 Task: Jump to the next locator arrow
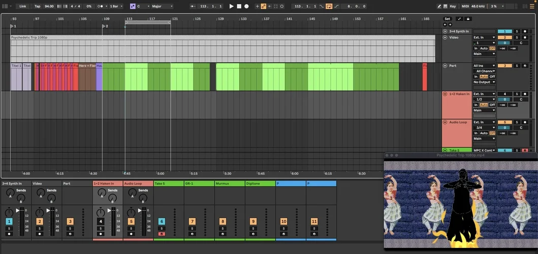(x=450, y=24)
